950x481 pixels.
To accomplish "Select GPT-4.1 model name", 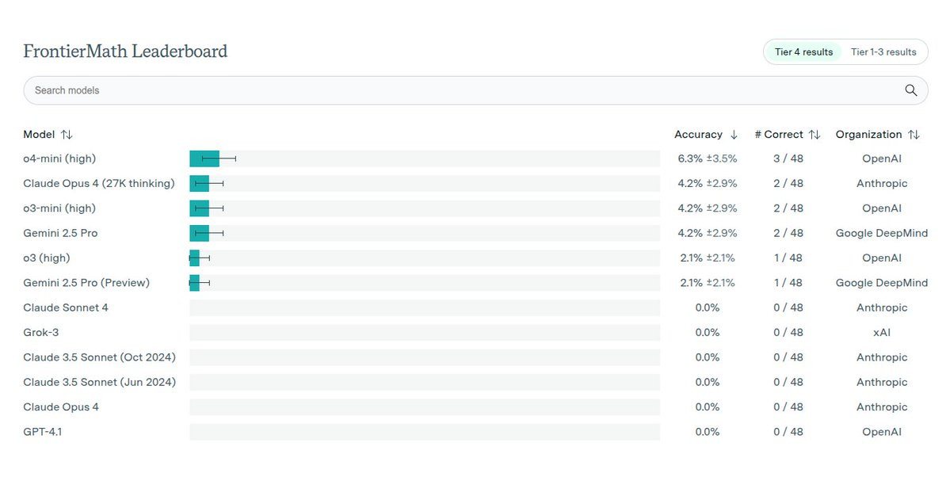I will [43, 432].
